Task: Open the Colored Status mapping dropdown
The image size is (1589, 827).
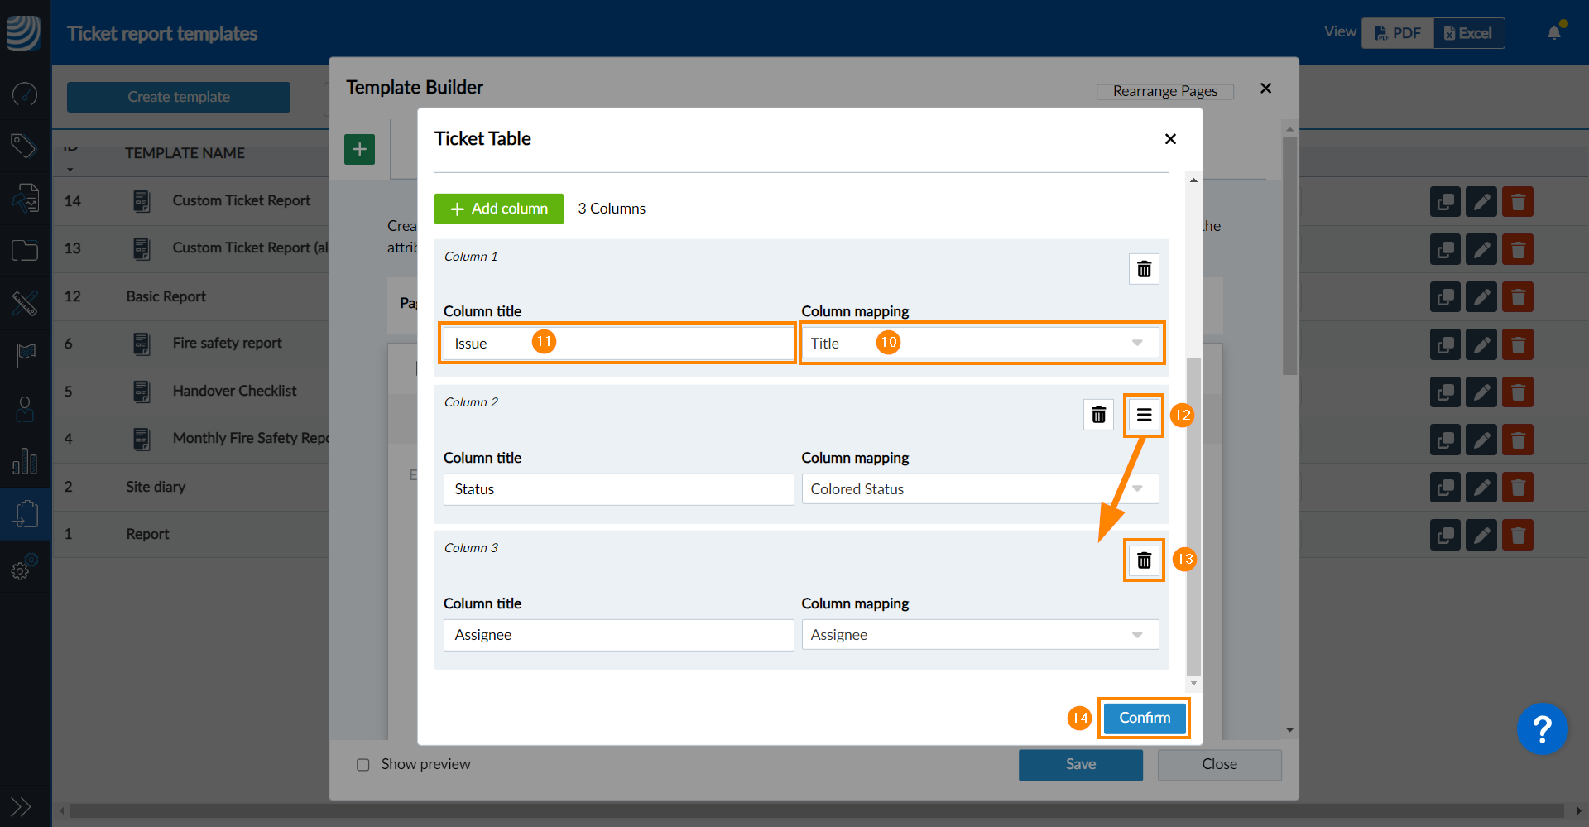Action: [980, 489]
